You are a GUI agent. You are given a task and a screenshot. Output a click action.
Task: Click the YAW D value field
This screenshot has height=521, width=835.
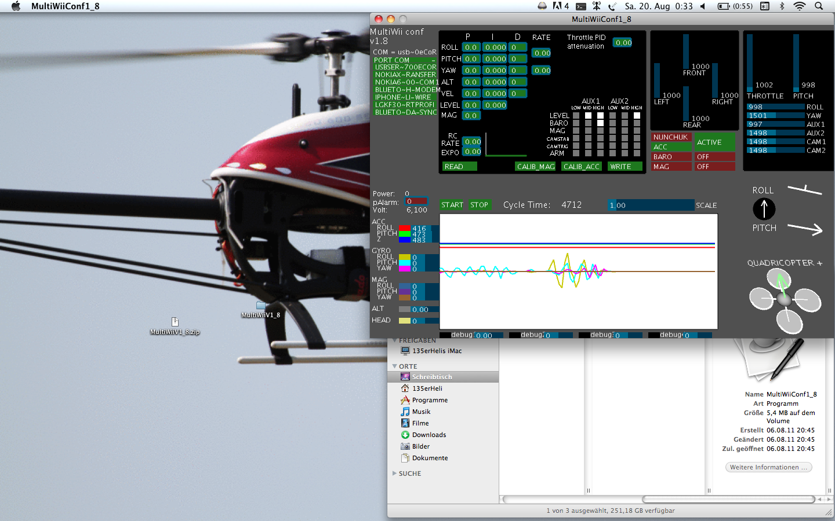click(518, 71)
